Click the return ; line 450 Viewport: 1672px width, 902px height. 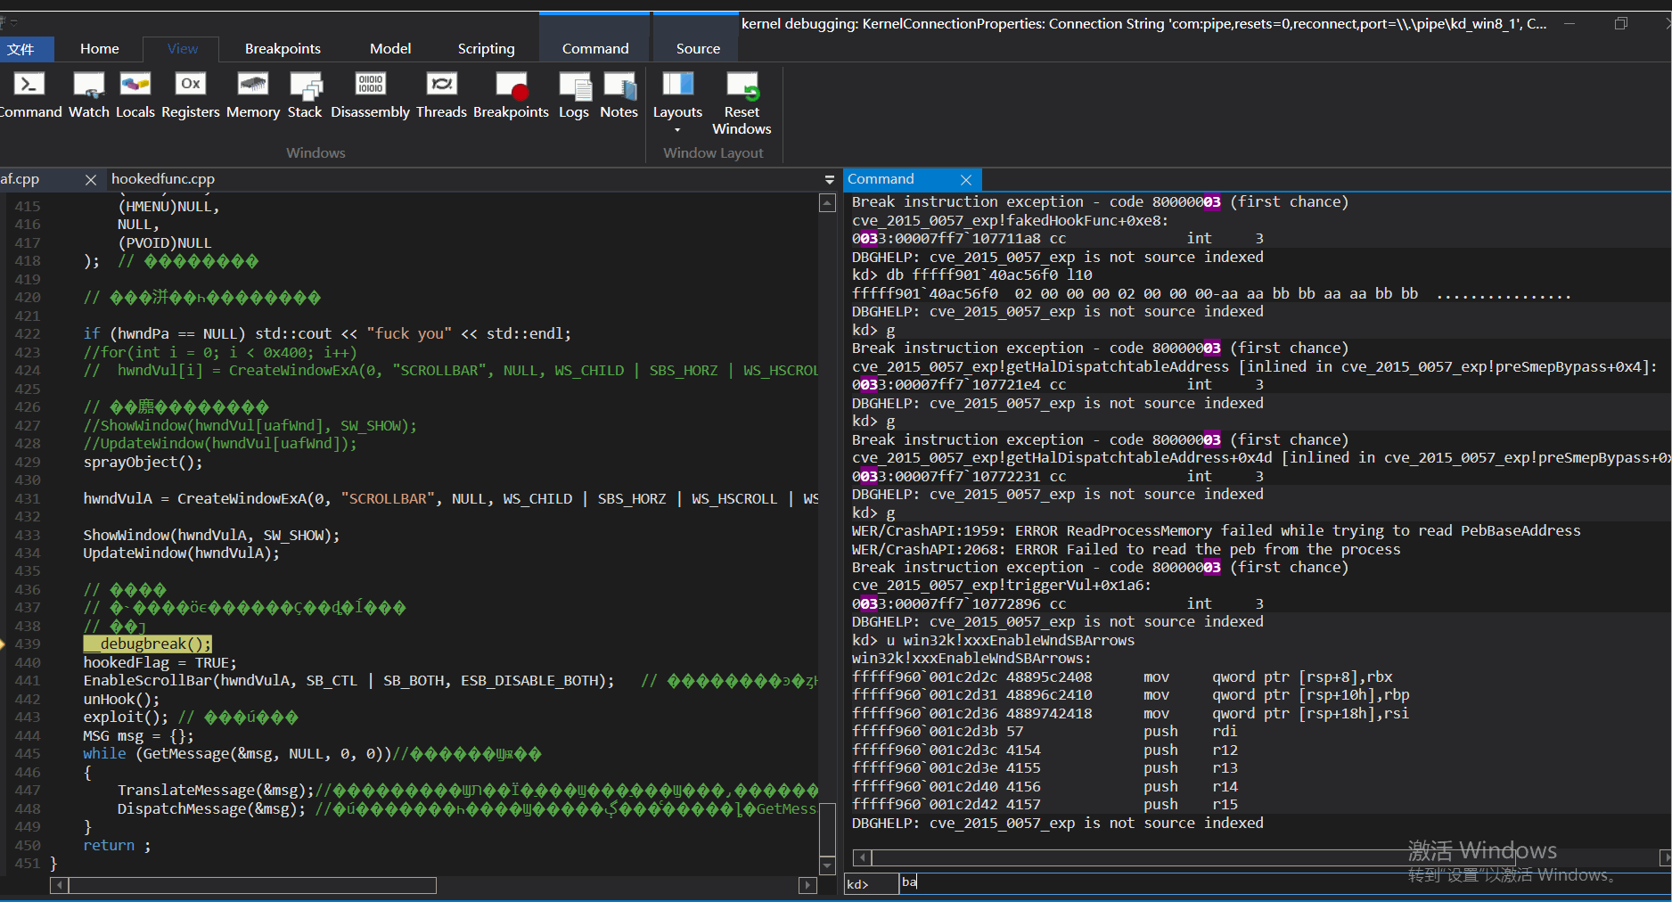(117, 845)
